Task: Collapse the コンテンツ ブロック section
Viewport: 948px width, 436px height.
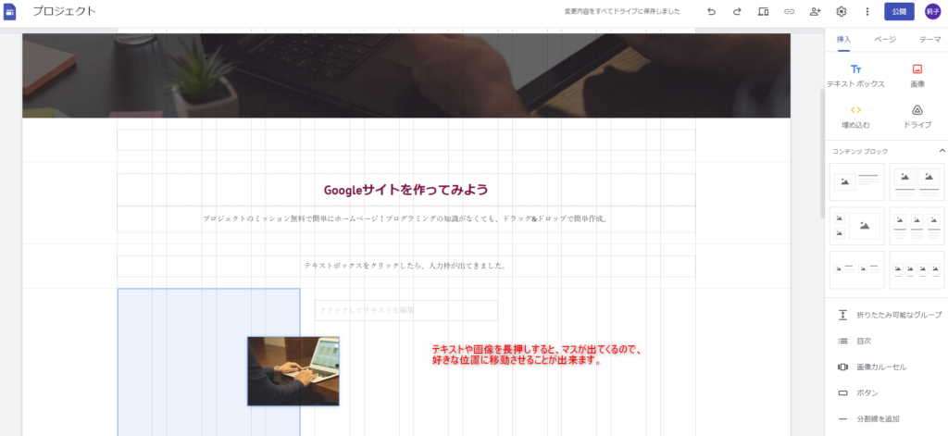Action: (x=942, y=150)
